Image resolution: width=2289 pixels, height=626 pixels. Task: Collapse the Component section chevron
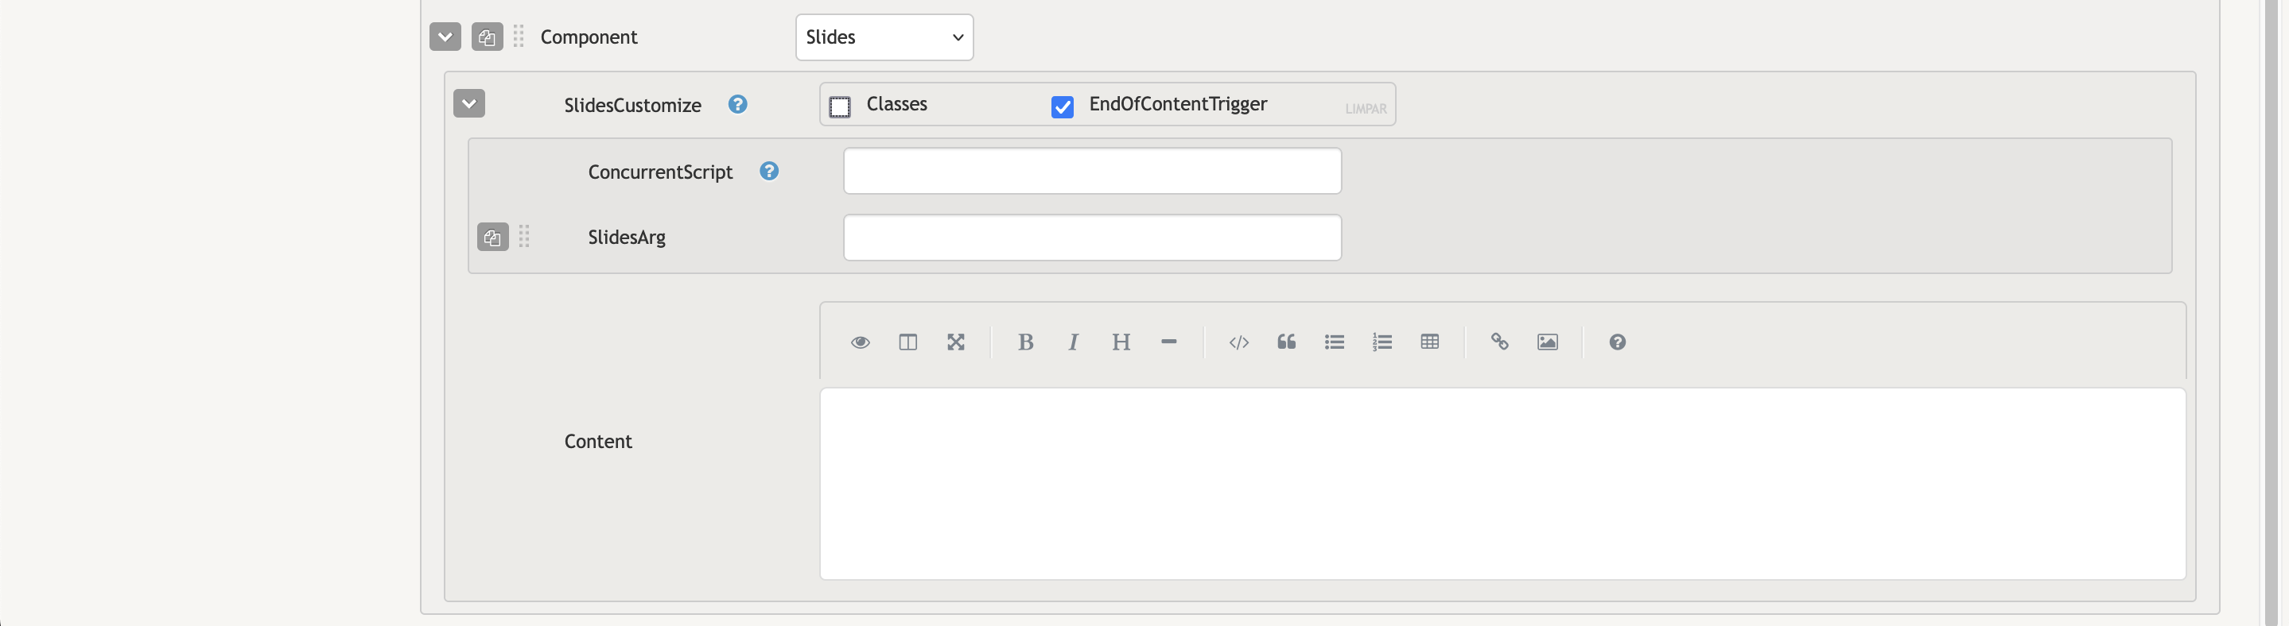click(x=445, y=37)
